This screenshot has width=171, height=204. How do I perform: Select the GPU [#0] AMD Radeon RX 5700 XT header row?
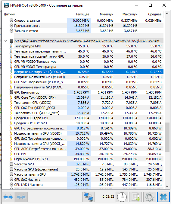click(89, 41)
